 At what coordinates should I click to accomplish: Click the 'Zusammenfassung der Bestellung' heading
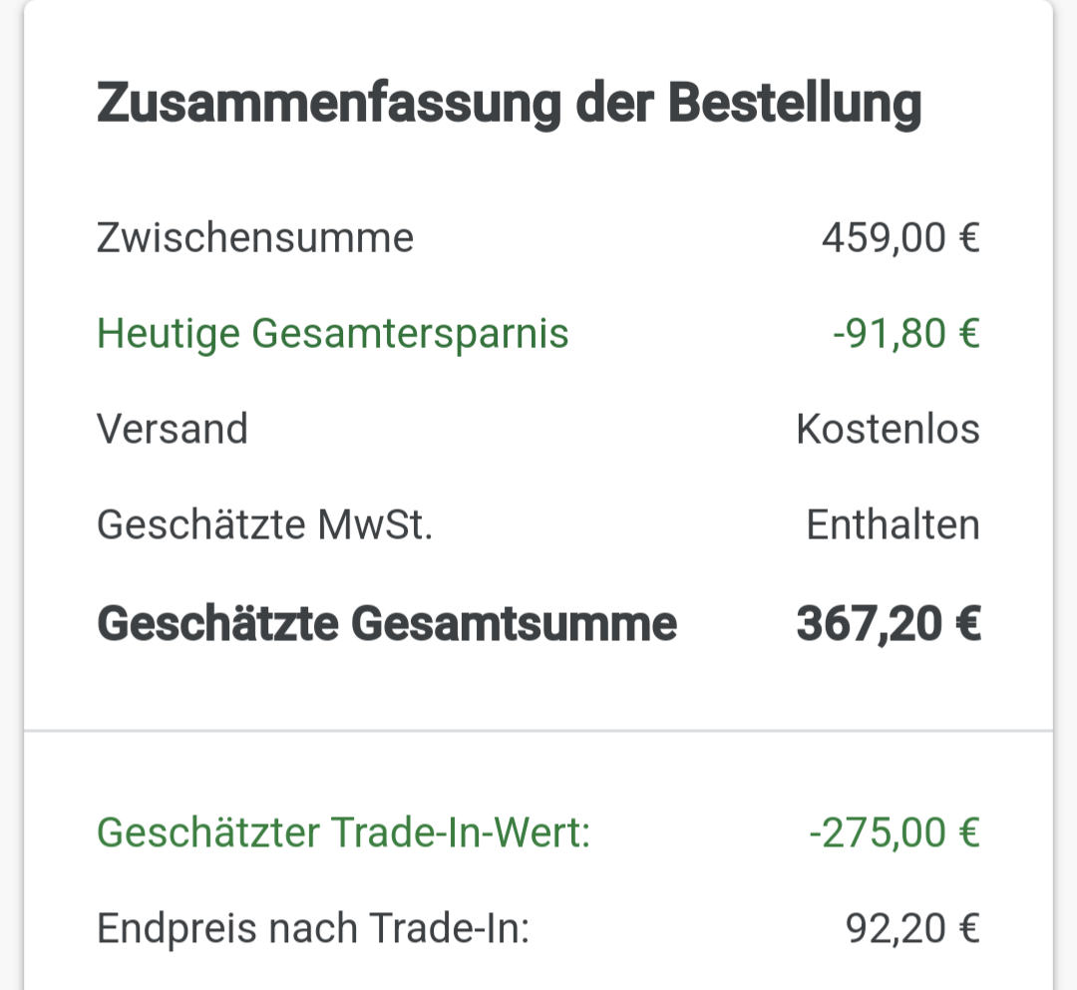pos(509,104)
